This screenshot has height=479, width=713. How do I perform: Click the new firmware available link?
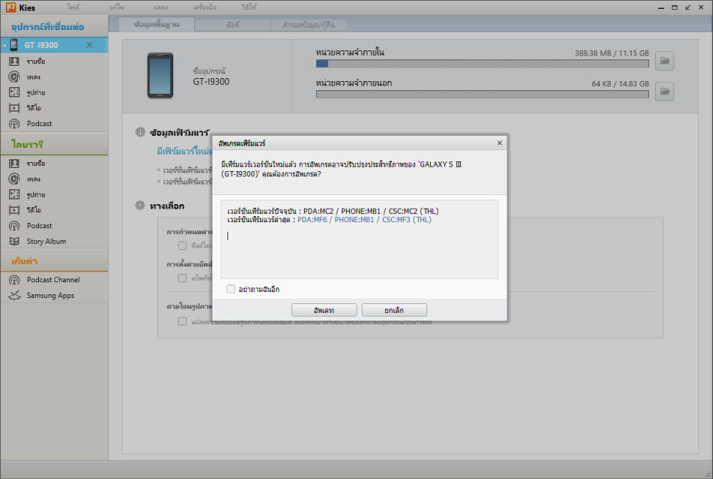tap(185, 151)
